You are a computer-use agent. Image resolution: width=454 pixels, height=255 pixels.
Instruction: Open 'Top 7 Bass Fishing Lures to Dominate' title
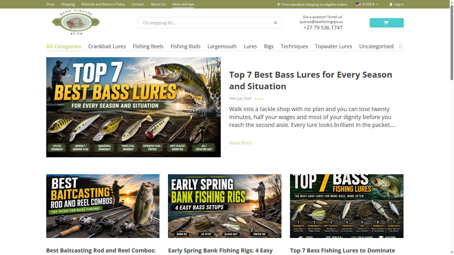click(342, 250)
